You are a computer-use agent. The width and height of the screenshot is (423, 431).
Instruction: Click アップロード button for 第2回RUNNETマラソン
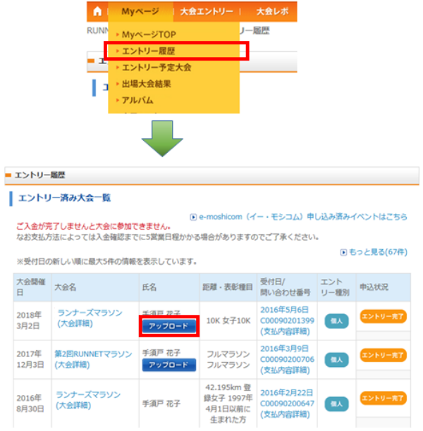point(168,365)
